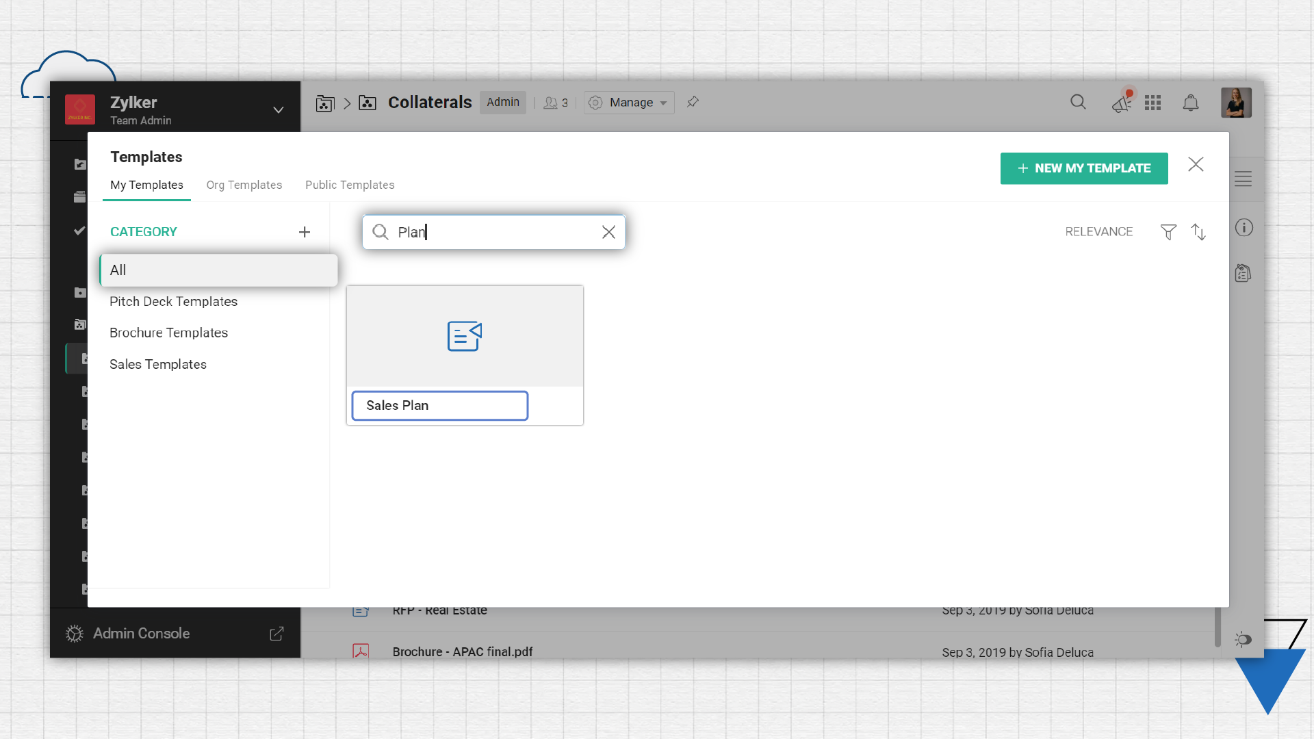Viewport: 1314px width, 739px height.
Task: Click the filter funnel icon
Action: coord(1168,232)
